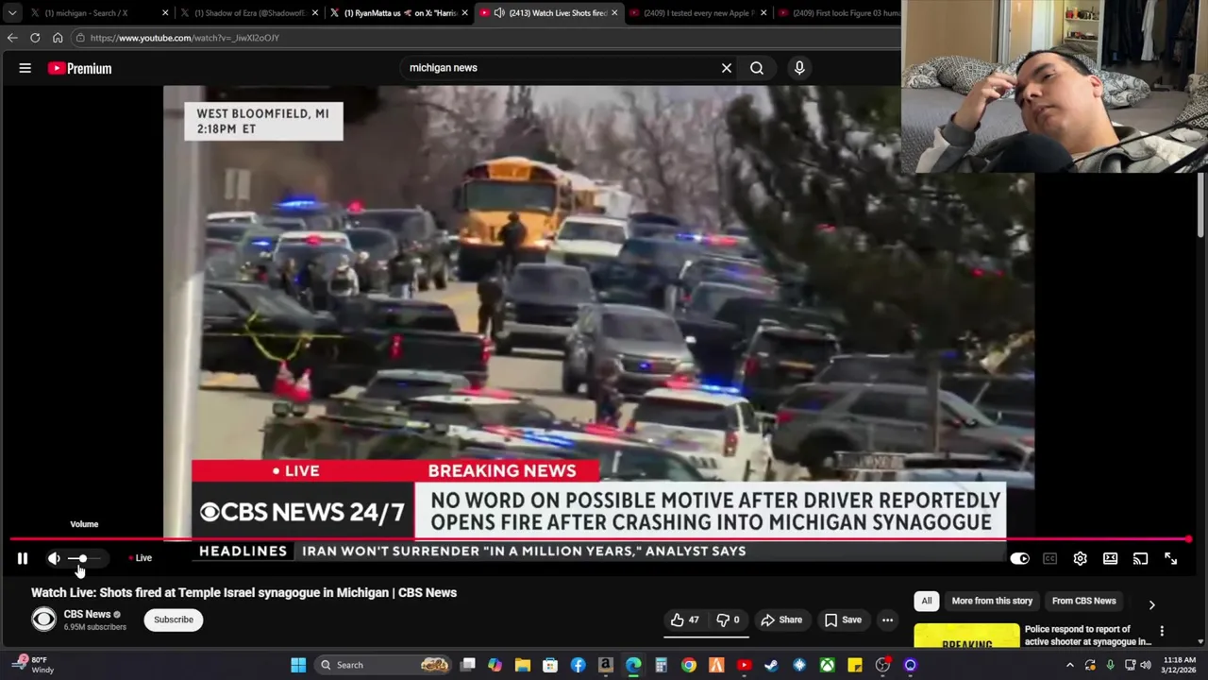This screenshot has height=680, width=1208.
Task: Open File Explorer from taskbar
Action: (522, 665)
